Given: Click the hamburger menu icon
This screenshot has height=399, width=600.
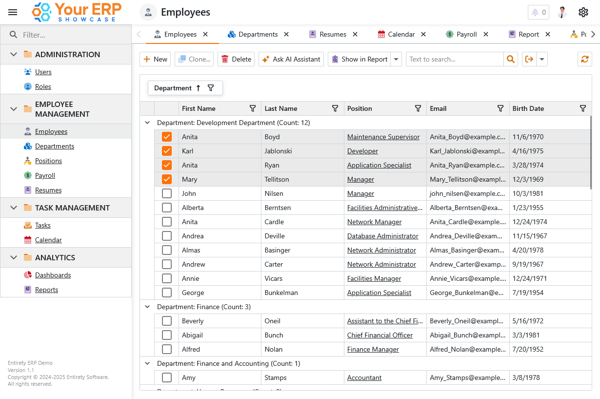Looking at the screenshot, I should click(x=13, y=12).
